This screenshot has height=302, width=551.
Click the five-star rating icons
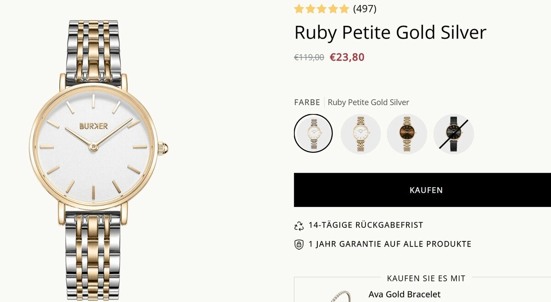coord(321,9)
